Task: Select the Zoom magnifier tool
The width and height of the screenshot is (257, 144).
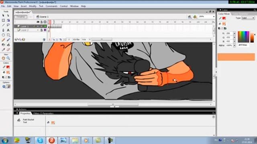Action: [x=8, y=58]
